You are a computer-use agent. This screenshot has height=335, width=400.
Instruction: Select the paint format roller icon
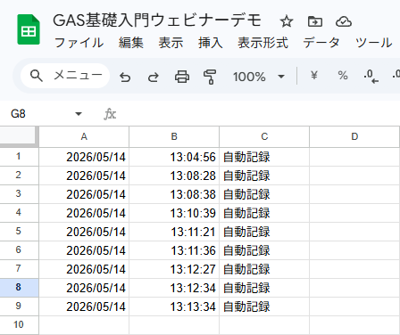[210, 77]
